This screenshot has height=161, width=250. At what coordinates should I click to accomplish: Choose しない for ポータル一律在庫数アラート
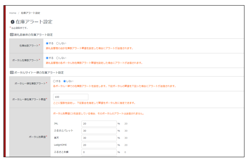click(65, 81)
